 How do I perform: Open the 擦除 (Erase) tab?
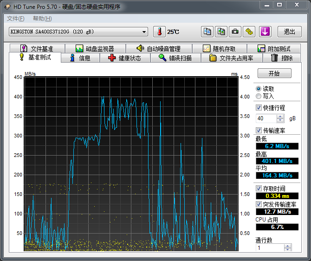[x=282, y=58]
